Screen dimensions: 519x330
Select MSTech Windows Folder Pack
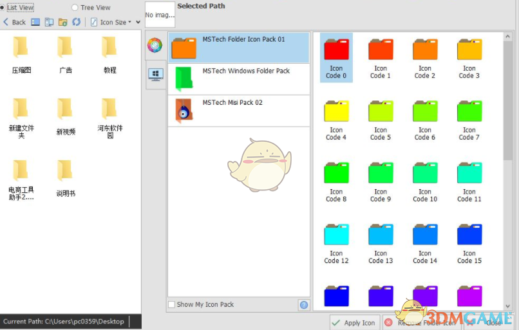pyautogui.click(x=239, y=79)
